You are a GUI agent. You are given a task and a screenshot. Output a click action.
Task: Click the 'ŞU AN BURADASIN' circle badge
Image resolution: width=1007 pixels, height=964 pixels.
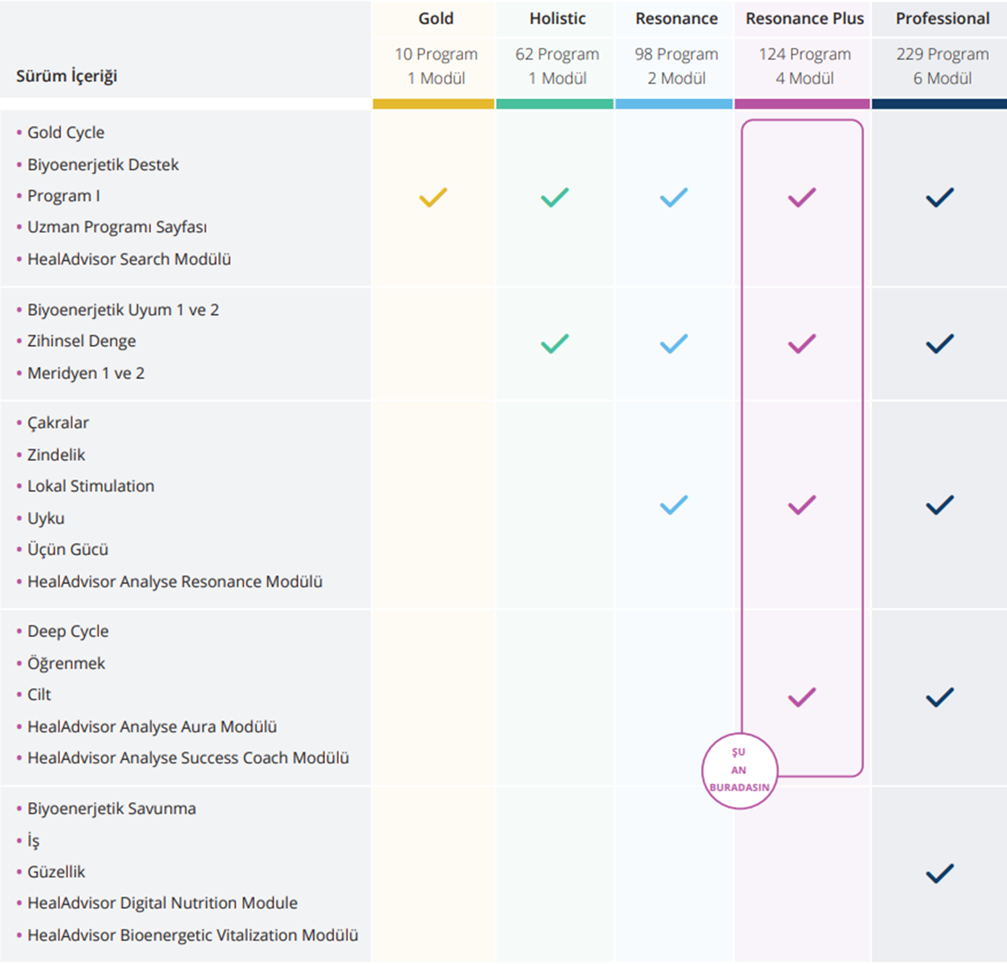[x=739, y=771]
